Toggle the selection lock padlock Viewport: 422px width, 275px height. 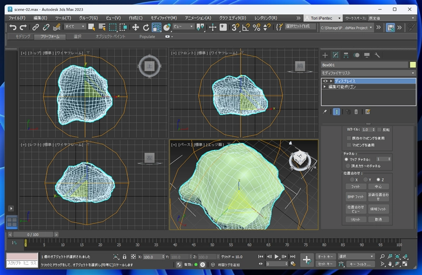[x=124, y=257]
